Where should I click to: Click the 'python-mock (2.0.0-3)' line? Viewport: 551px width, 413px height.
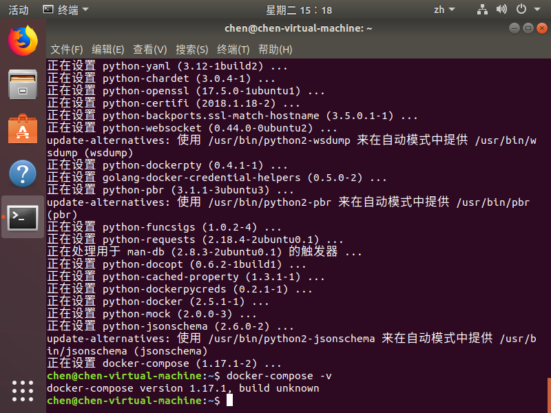(x=152, y=314)
